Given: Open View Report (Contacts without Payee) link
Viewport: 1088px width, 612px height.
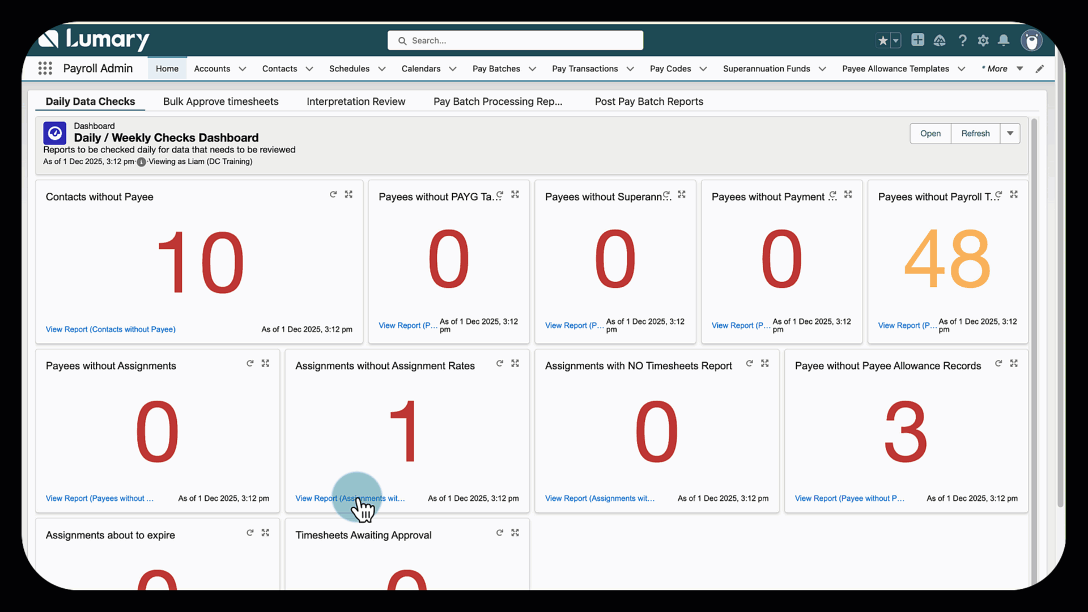Looking at the screenshot, I should click(110, 329).
